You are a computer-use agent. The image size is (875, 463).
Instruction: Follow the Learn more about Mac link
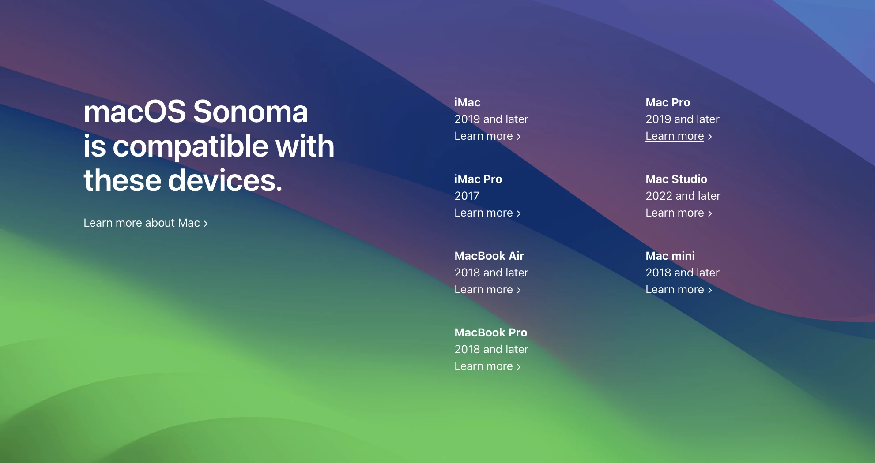(x=146, y=223)
